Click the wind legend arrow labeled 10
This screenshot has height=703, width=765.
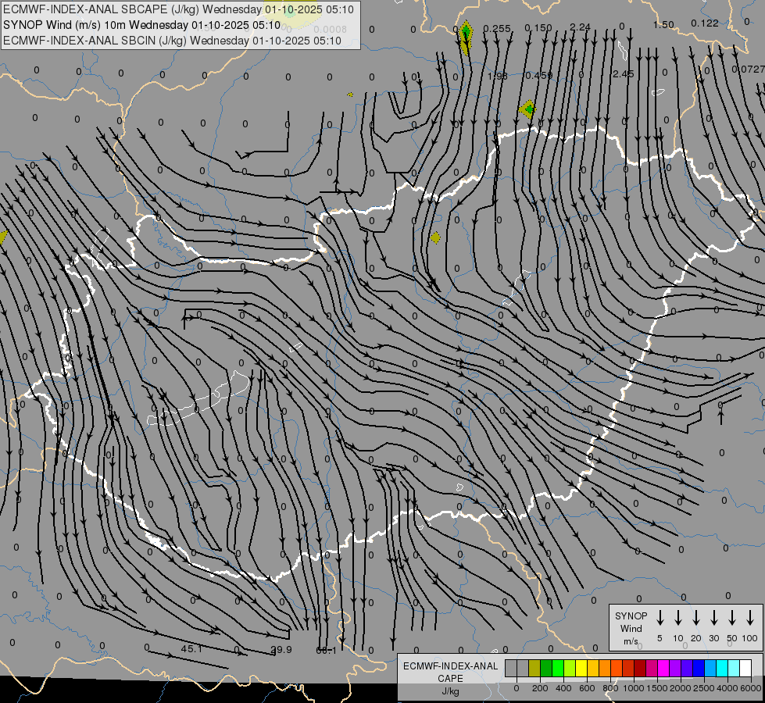(x=677, y=617)
